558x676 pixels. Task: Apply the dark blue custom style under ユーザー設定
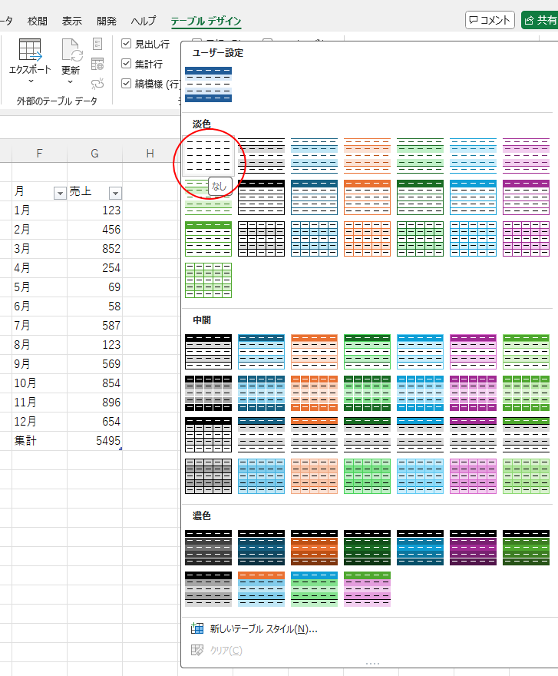coord(208,84)
